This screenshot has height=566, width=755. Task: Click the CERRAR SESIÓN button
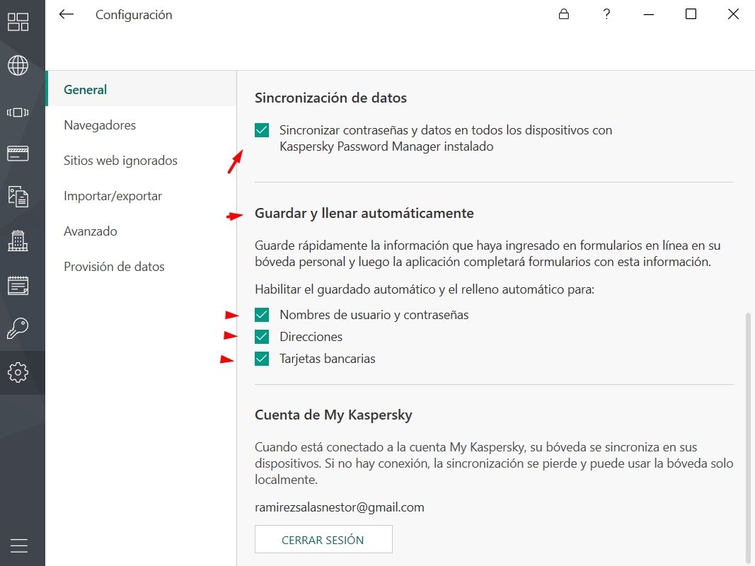323,540
